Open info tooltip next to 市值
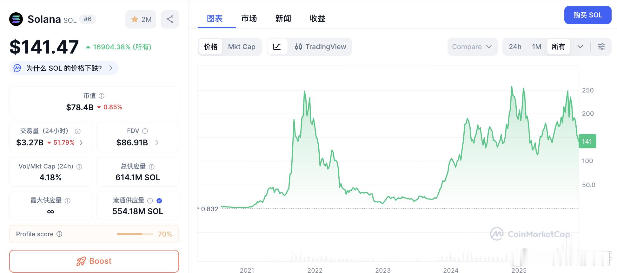The height and width of the screenshot is (273, 617). tap(102, 96)
